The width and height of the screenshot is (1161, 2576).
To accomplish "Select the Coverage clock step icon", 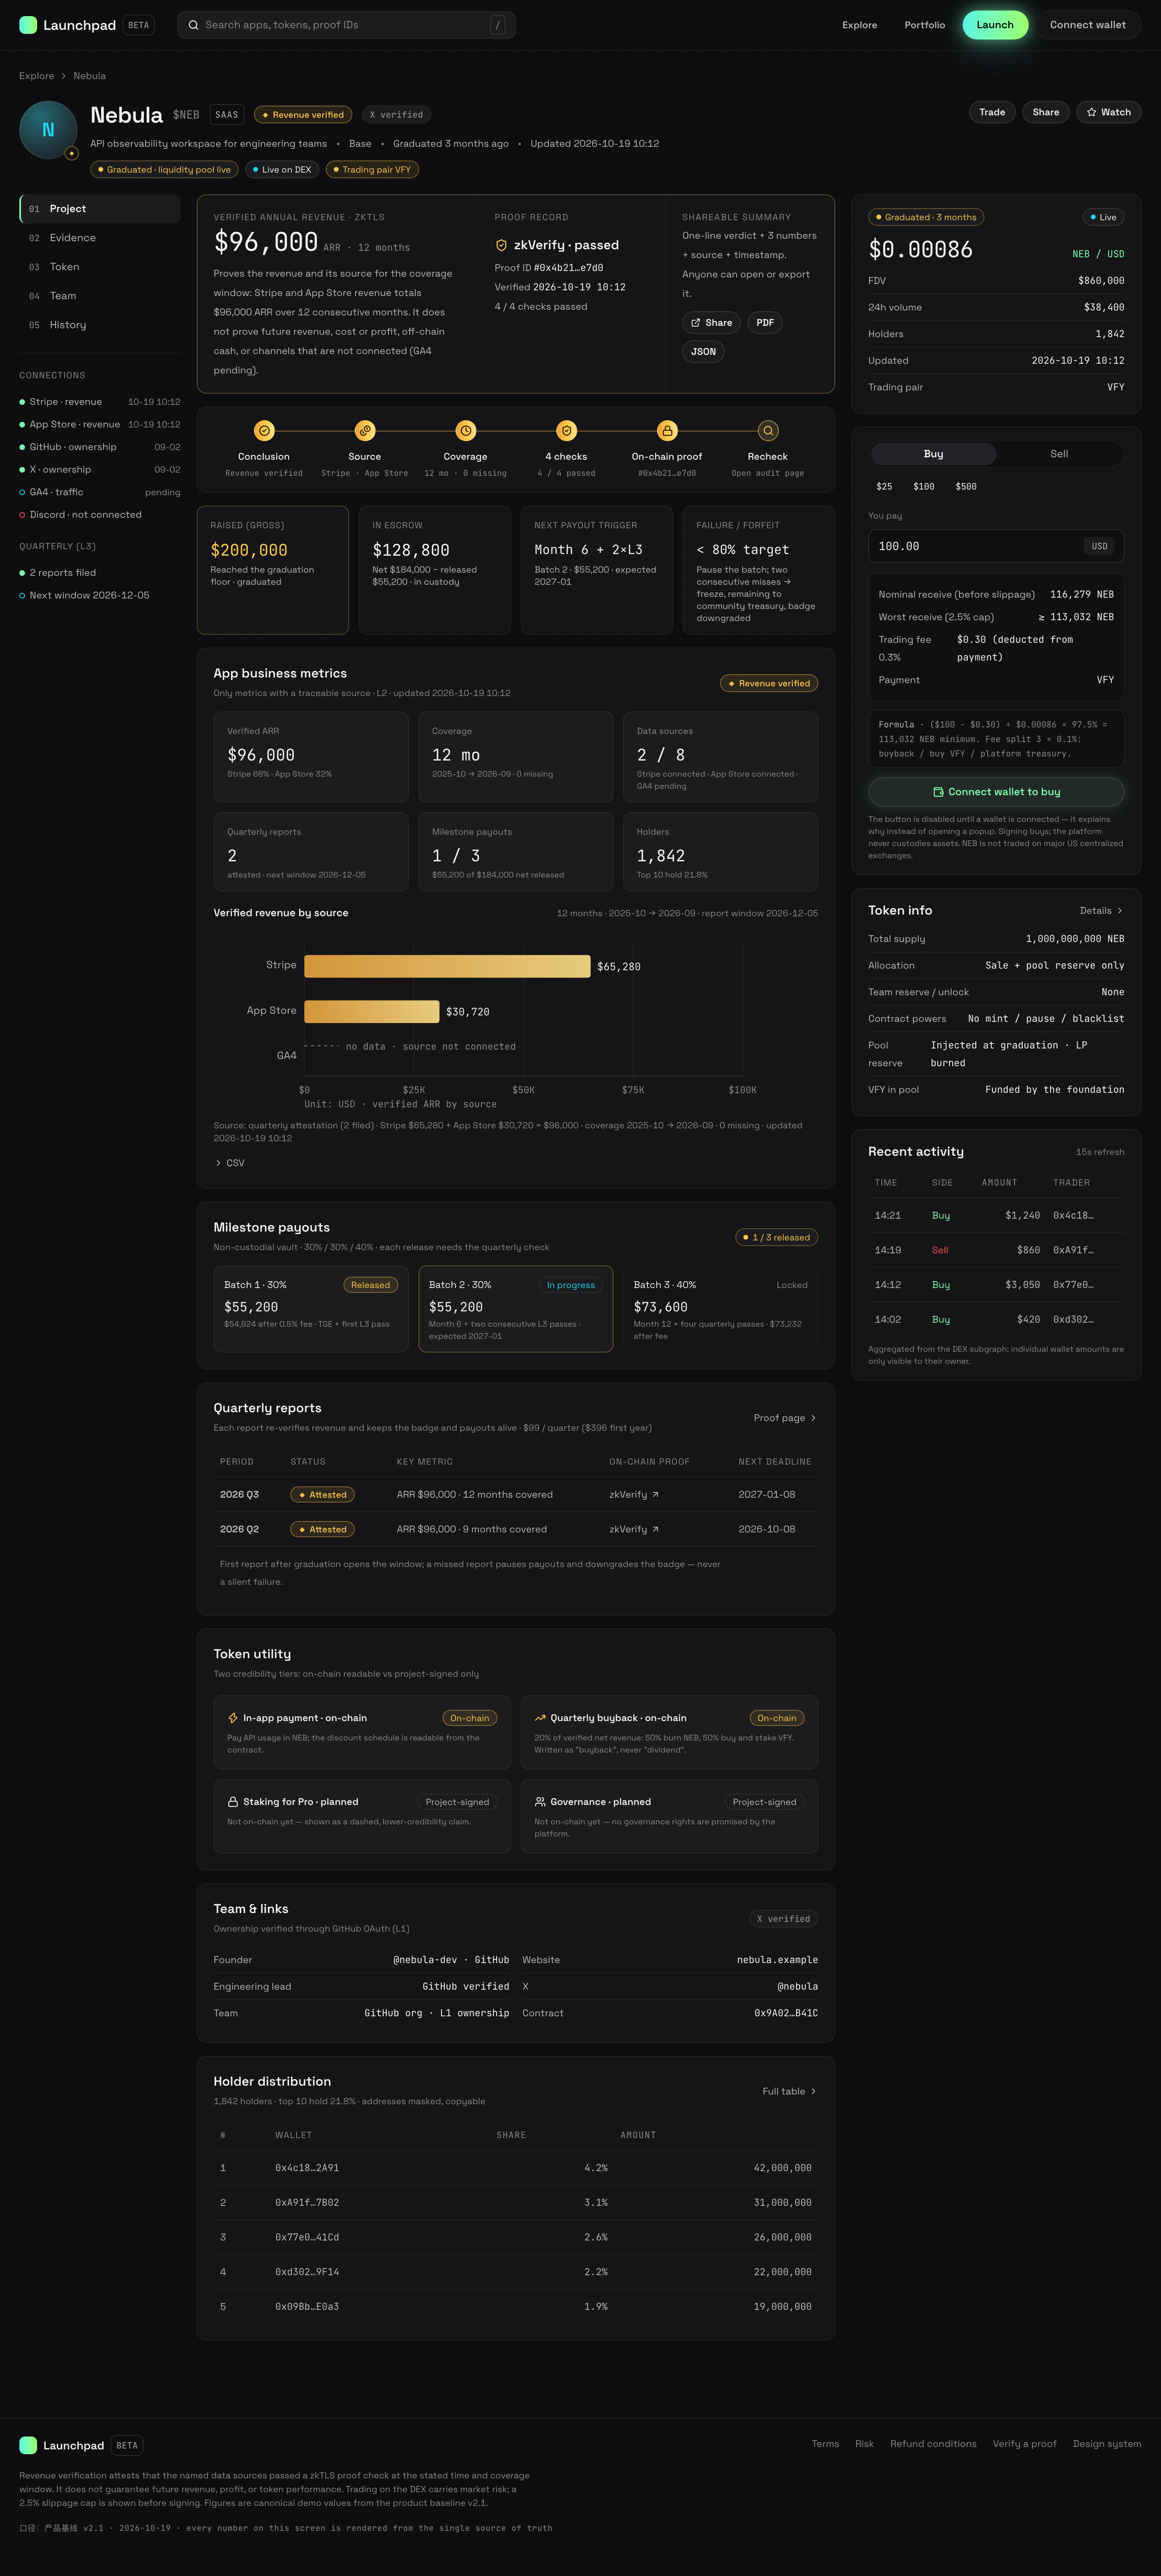I will 466,431.
